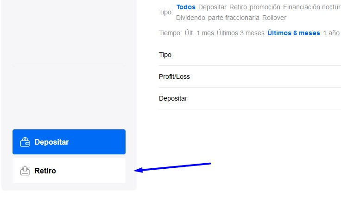Click the Tiempo filter label
Image resolution: width=341 pixels, height=204 pixels.
point(170,33)
